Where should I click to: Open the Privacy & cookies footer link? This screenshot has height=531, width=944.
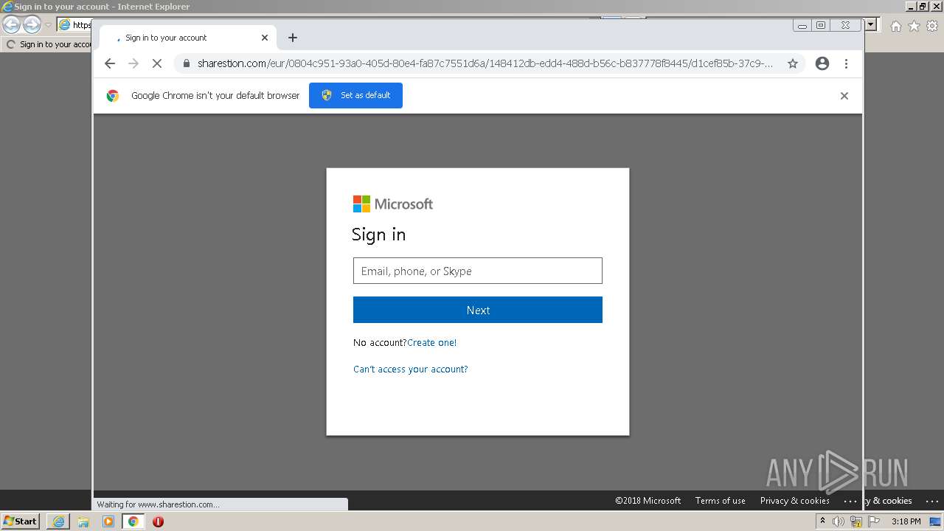[795, 501]
